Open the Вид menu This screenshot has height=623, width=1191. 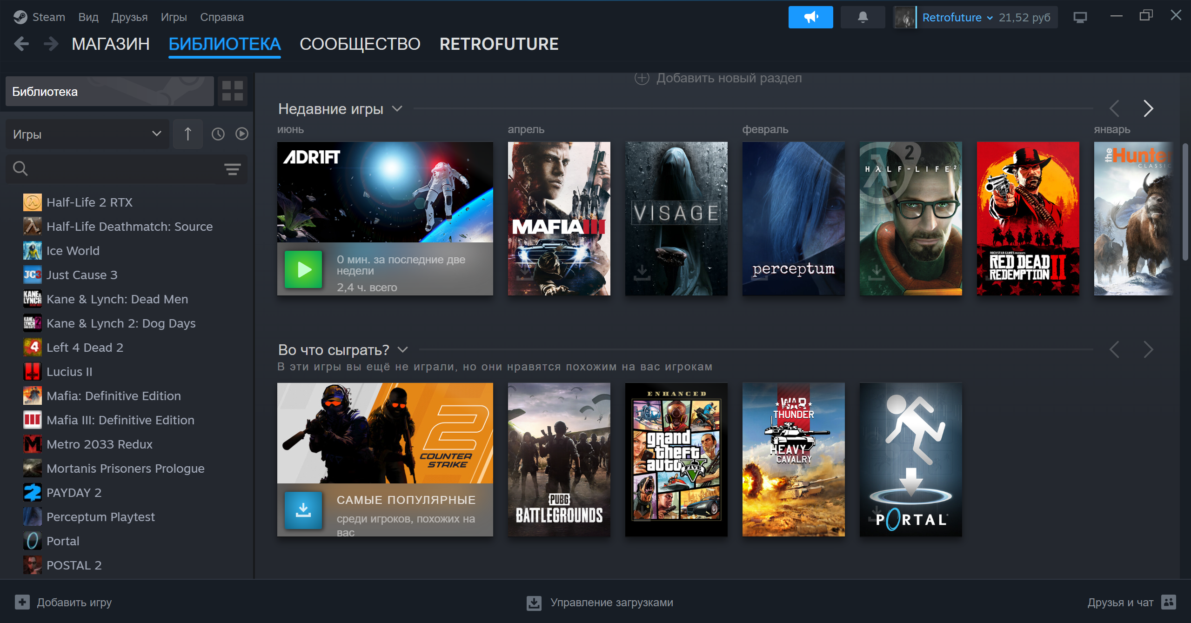[88, 17]
